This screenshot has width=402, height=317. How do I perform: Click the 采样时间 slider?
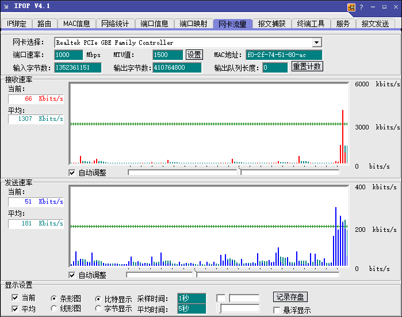(x=238, y=298)
